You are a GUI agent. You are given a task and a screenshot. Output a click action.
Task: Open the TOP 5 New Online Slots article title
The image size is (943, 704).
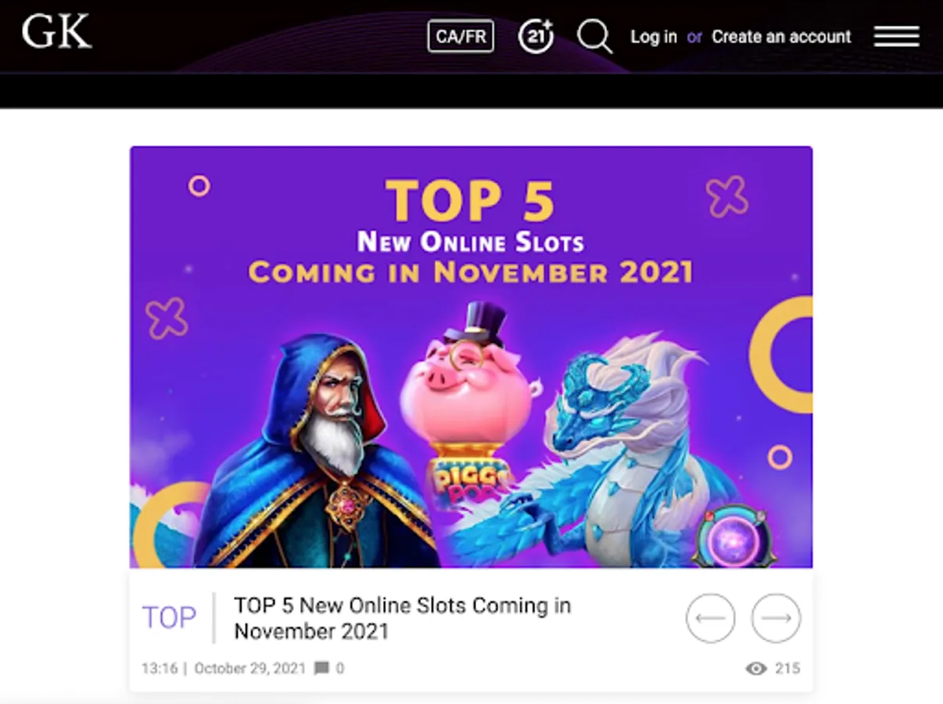click(402, 618)
